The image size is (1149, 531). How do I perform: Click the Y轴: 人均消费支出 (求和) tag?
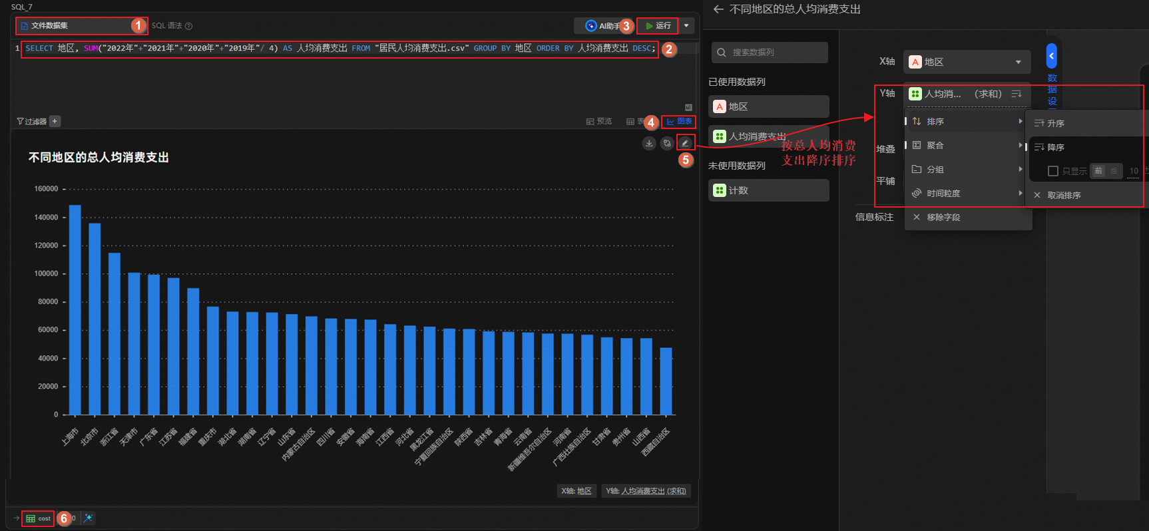(646, 491)
